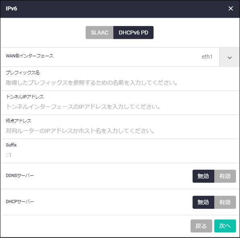240x238 pixels.
Task: Focus the プレフィックス名 input field
Action: pyautogui.click(x=120, y=83)
